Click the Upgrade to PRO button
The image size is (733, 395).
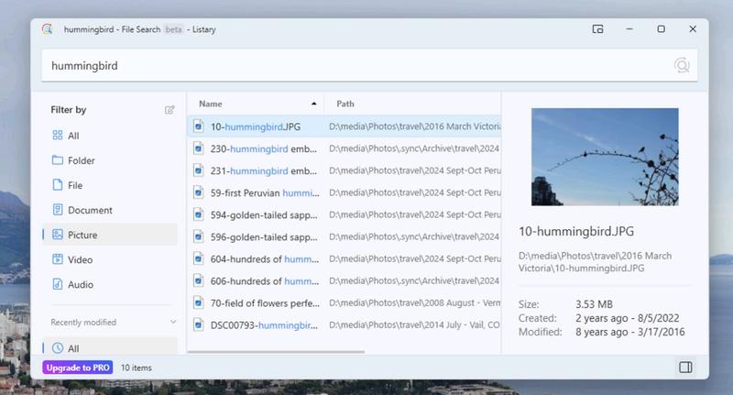(x=77, y=368)
